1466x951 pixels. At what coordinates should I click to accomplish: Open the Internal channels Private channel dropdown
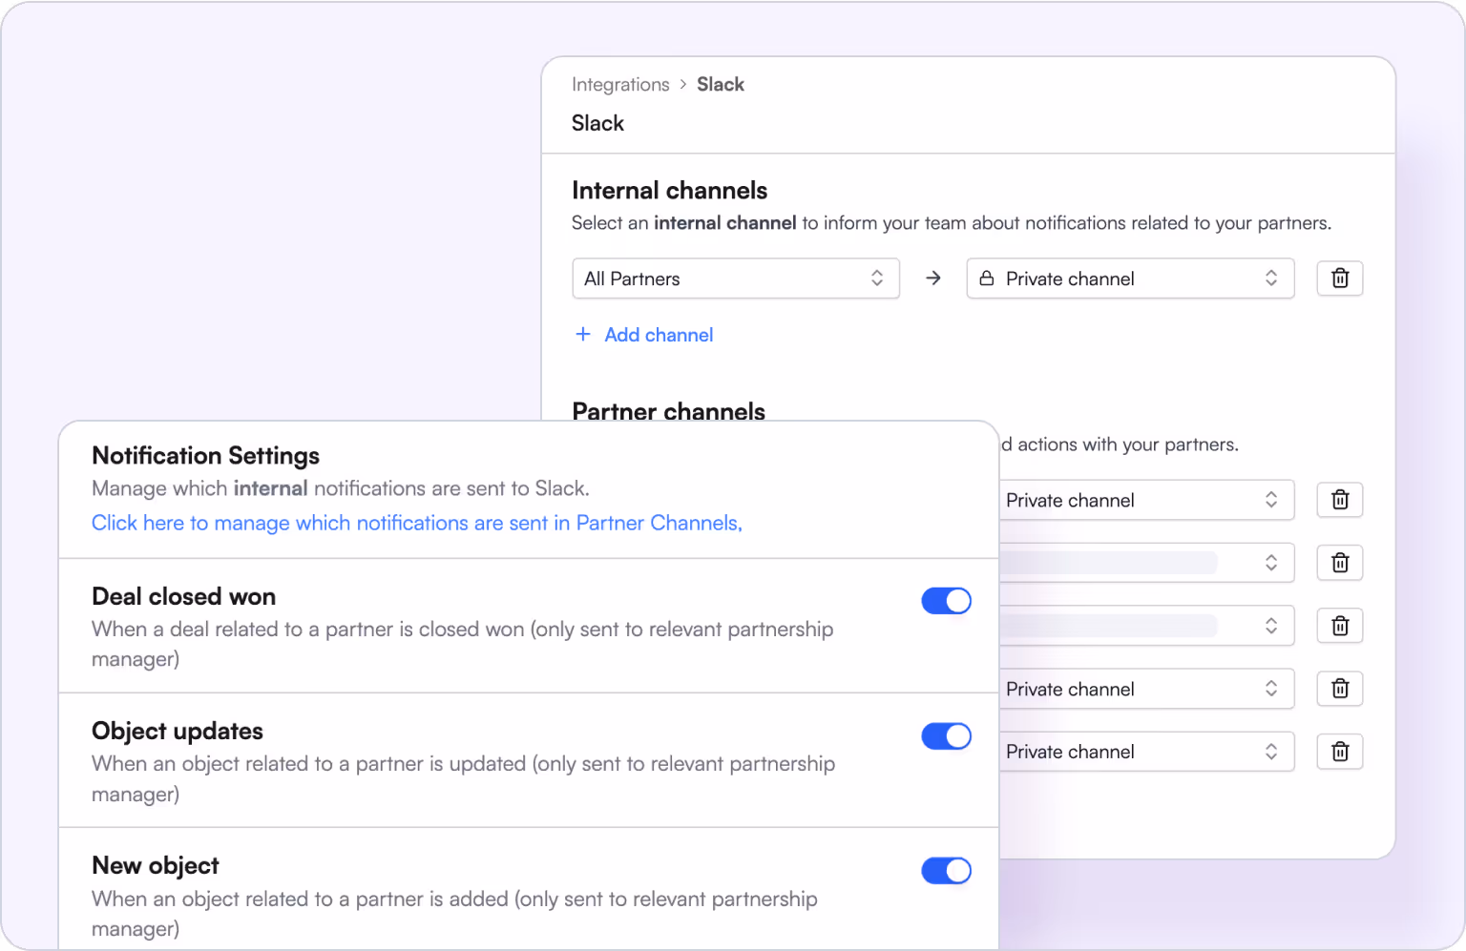coord(1130,279)
